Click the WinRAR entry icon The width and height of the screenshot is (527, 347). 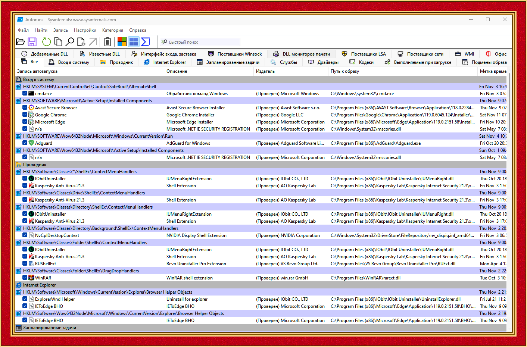pyautogui.click(x=31, y=278)
